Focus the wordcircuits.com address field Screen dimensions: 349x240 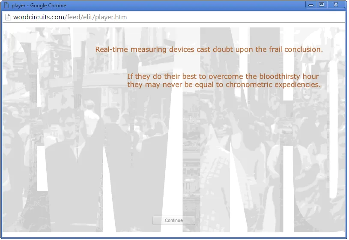pyautogui.click(x=171, y=17)
